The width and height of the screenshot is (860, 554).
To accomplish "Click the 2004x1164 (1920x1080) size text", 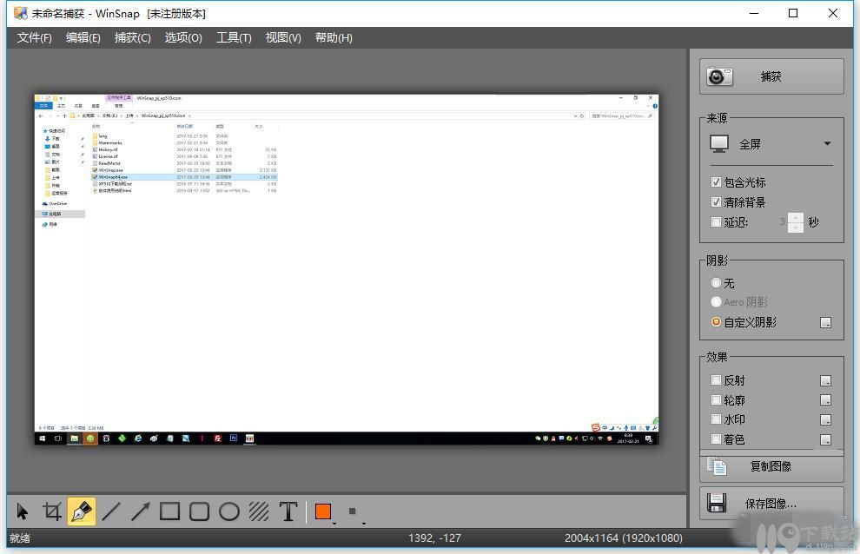I will click(x=624, y=538).
